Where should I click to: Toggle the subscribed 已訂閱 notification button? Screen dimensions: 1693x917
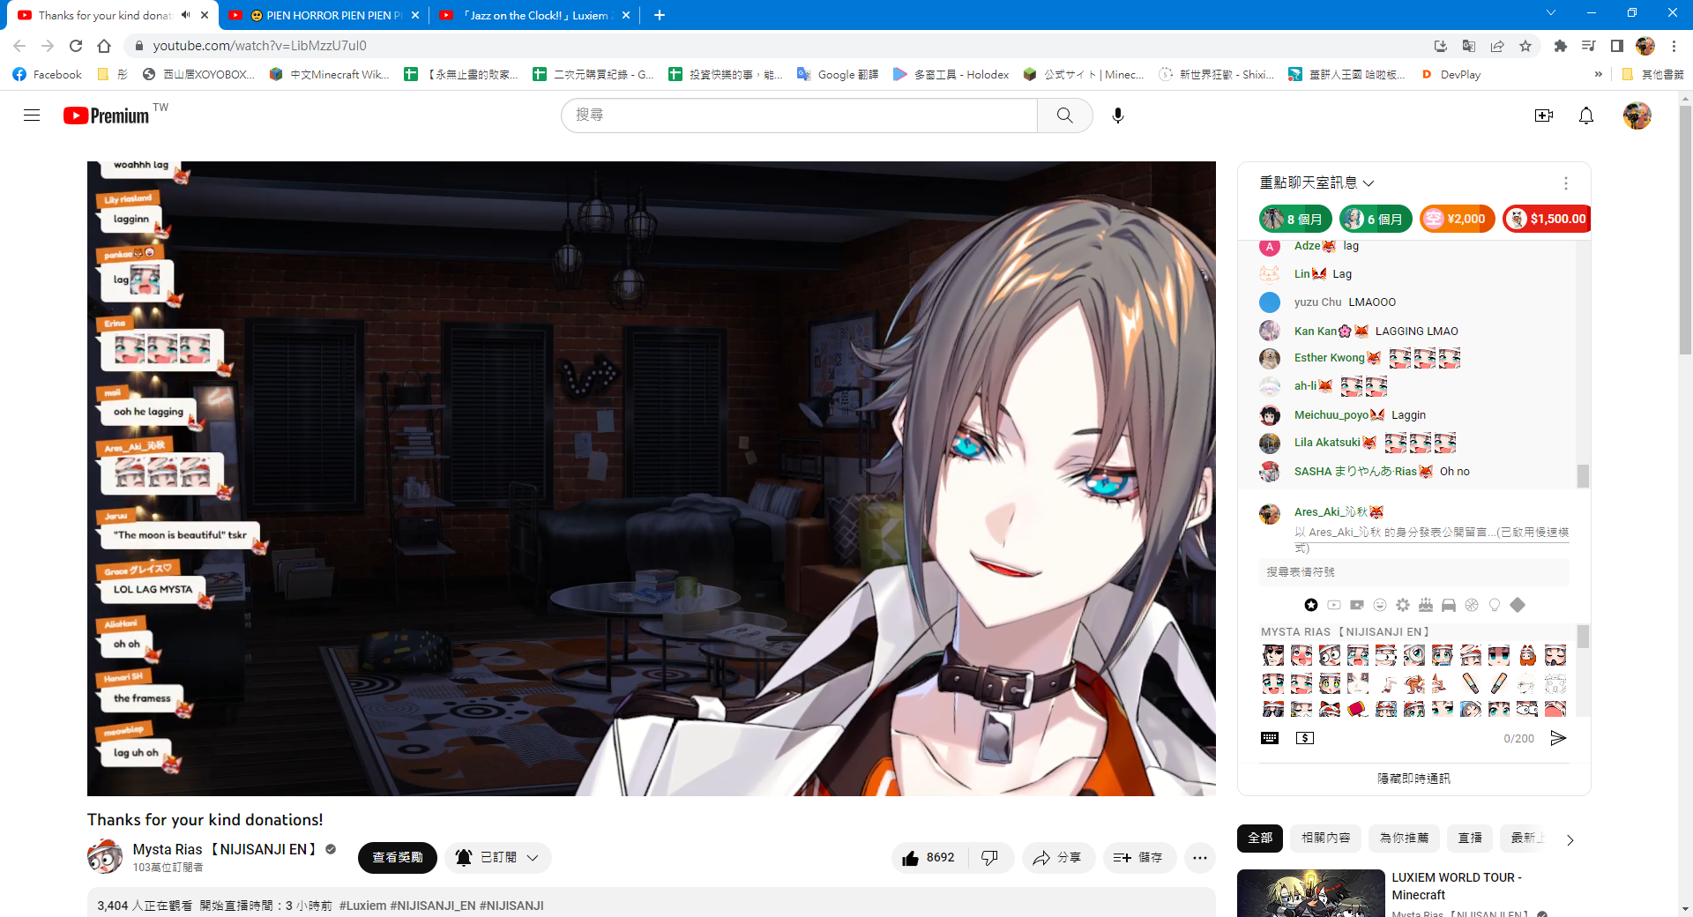click(497, 858)
